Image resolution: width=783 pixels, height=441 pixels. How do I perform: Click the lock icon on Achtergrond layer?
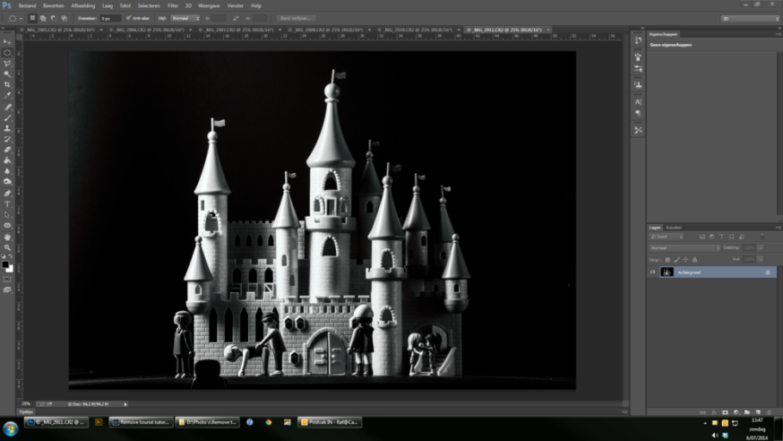click(x=768, y=272)
